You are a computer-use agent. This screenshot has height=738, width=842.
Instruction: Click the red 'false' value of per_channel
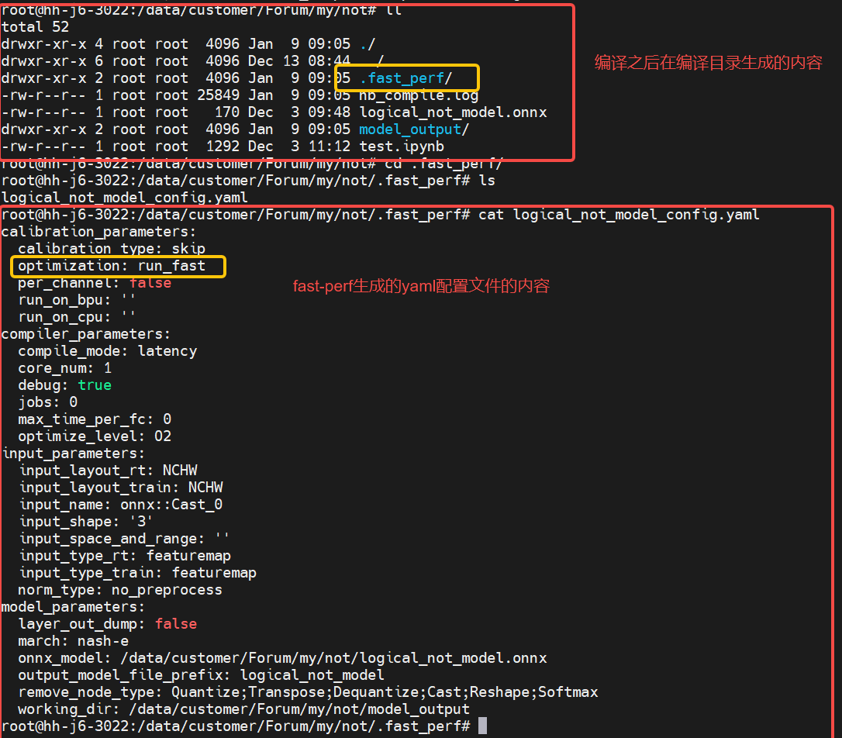[150, 283]
